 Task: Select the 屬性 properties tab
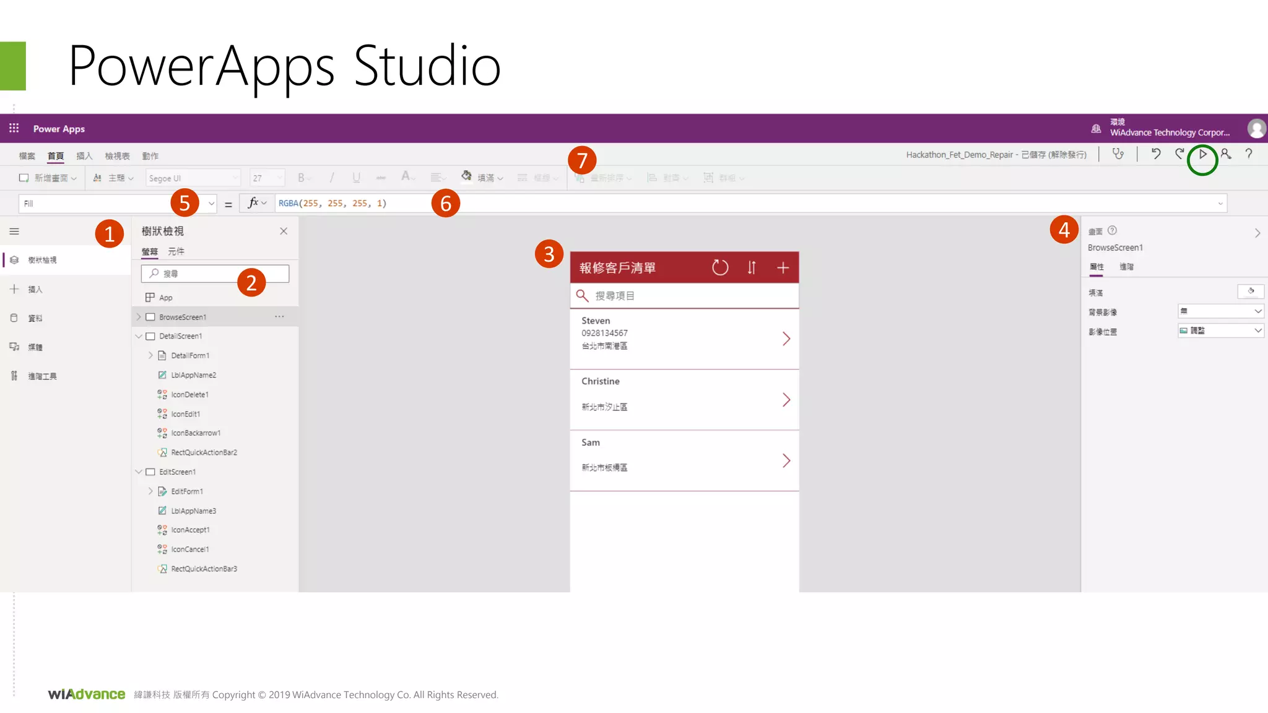pos(1096,267)
